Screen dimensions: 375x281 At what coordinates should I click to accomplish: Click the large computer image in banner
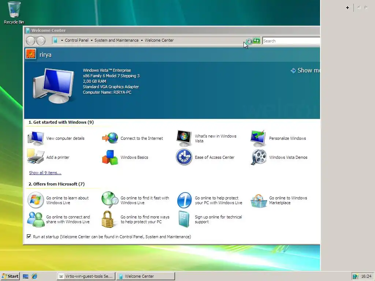(x=53, y=86)
